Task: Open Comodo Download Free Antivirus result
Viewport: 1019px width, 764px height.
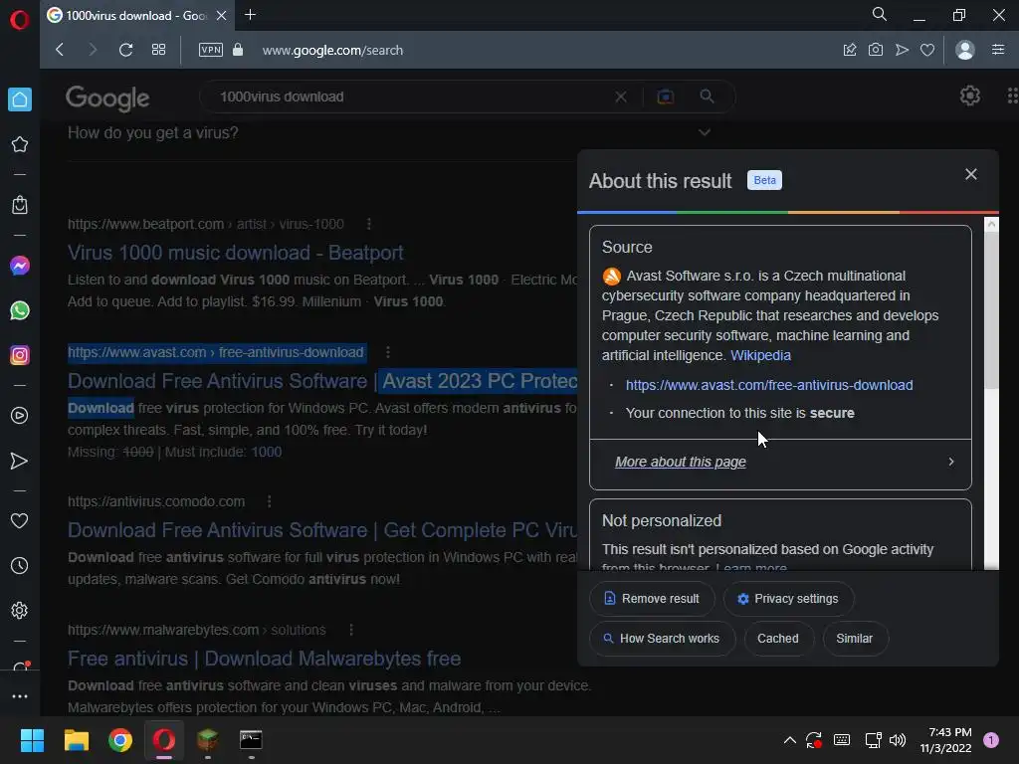Action: (322, 530)
